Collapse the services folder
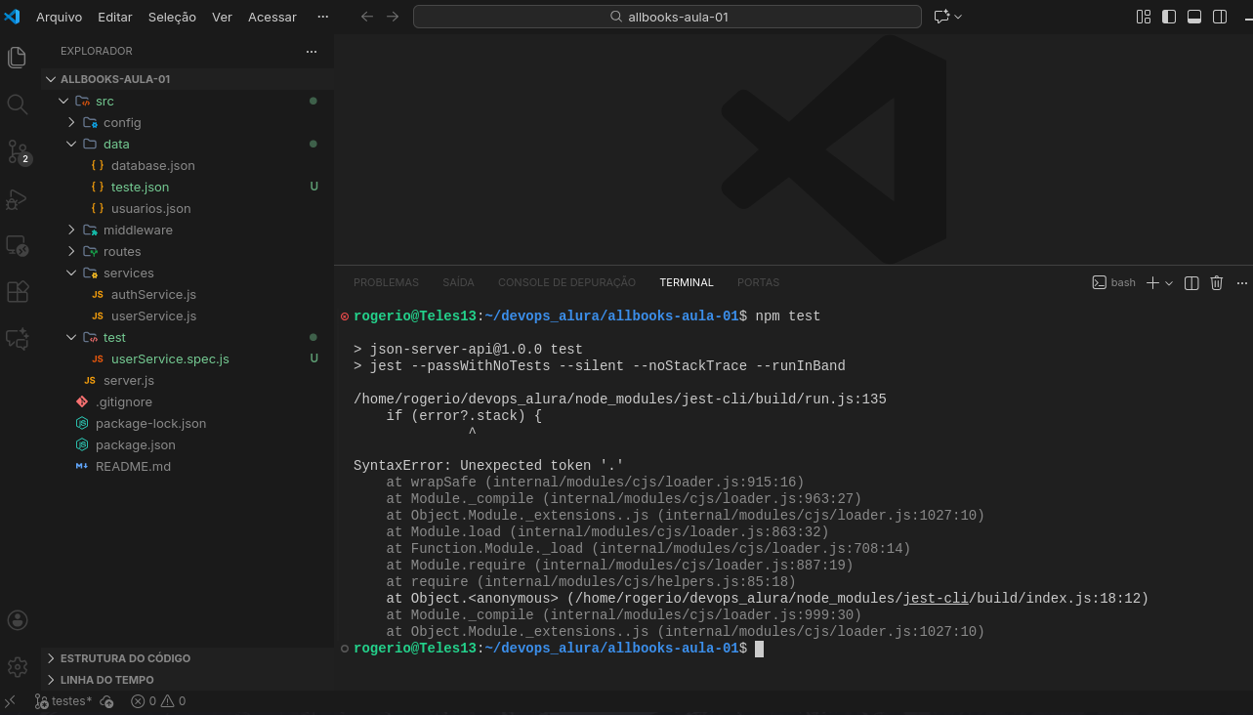The width and height of the screenshot is (1253, 715). pyautogui.click(x=188, y=273)
